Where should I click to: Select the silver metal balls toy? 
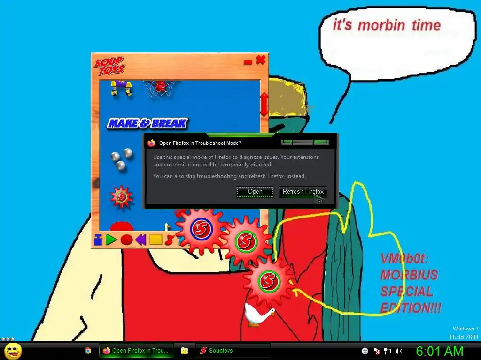[122, 159]
